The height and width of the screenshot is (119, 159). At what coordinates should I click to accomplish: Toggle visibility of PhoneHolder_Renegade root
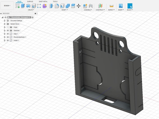(x=6, y=17)
